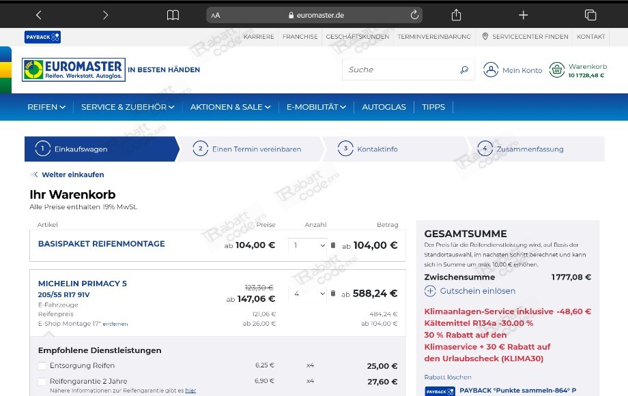
Task: Open the Warenkorb basket icon
Action: point(557,70)
